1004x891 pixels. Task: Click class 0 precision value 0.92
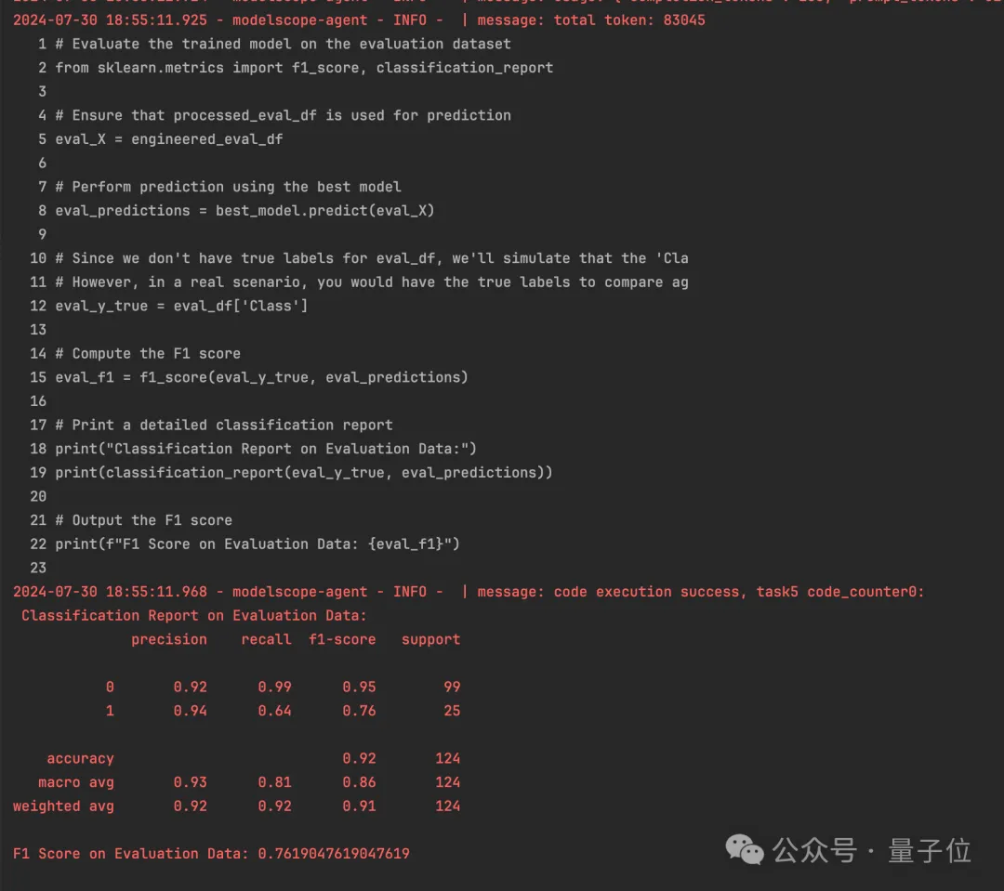191,687
